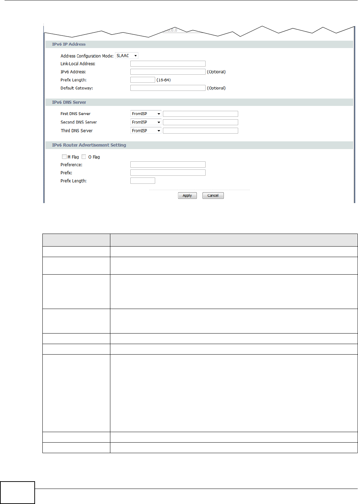358x504 pixels.
Task: Click the First DNS Server address field
Action: (200, 114)
